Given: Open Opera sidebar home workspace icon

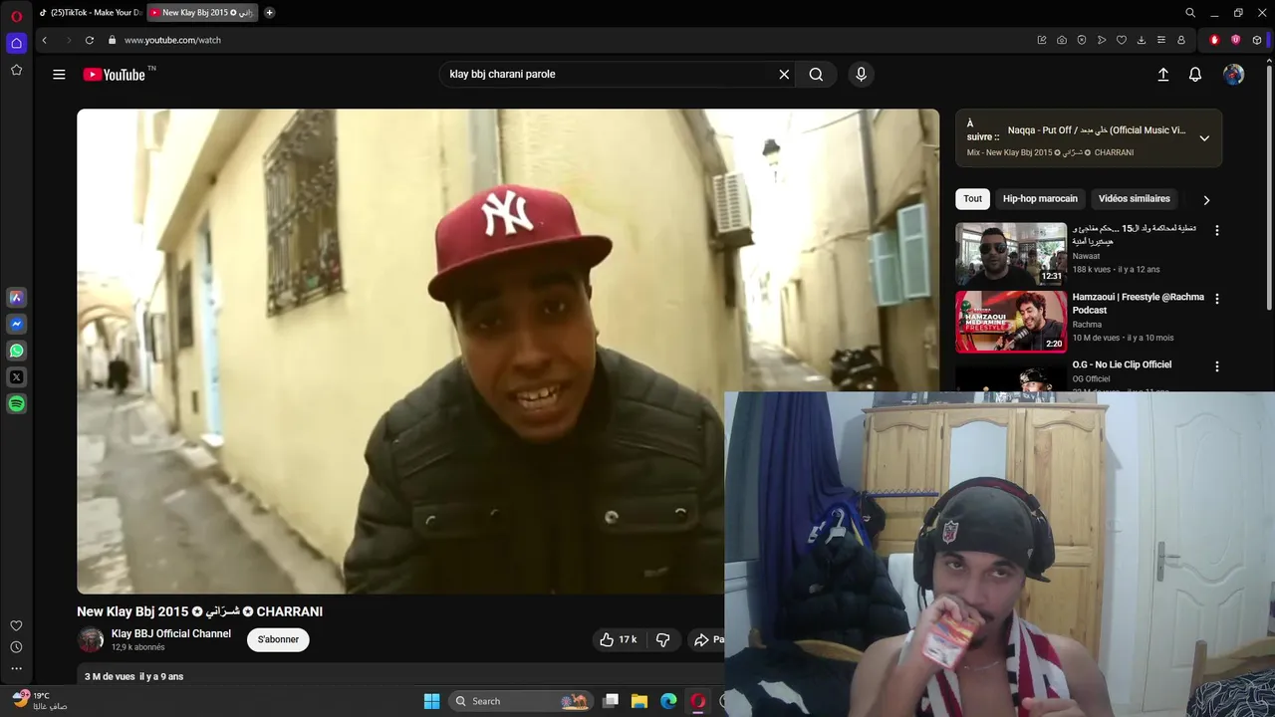Looking at the screenshot, I should 16,43.
